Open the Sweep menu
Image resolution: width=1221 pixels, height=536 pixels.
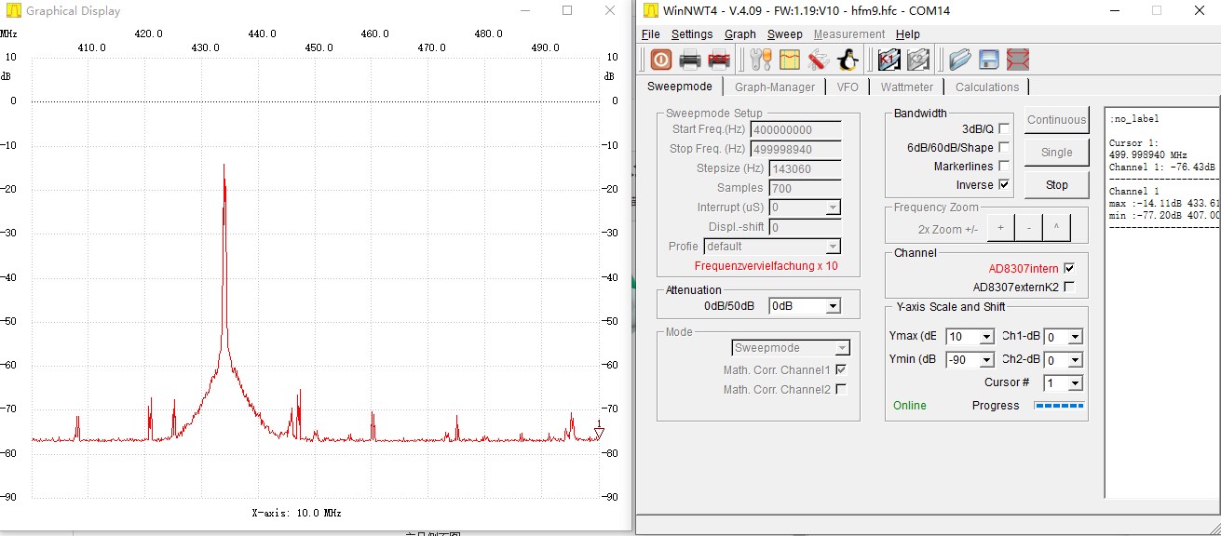784,34
